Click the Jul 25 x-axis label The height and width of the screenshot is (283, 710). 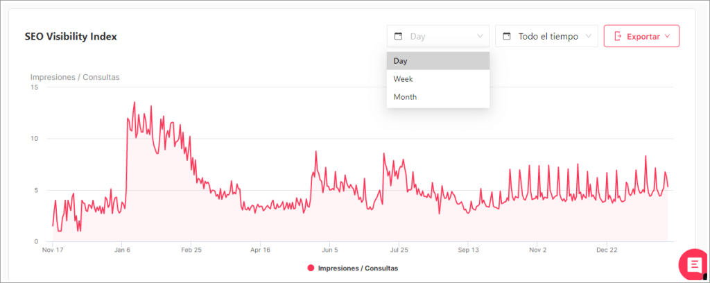399,250
